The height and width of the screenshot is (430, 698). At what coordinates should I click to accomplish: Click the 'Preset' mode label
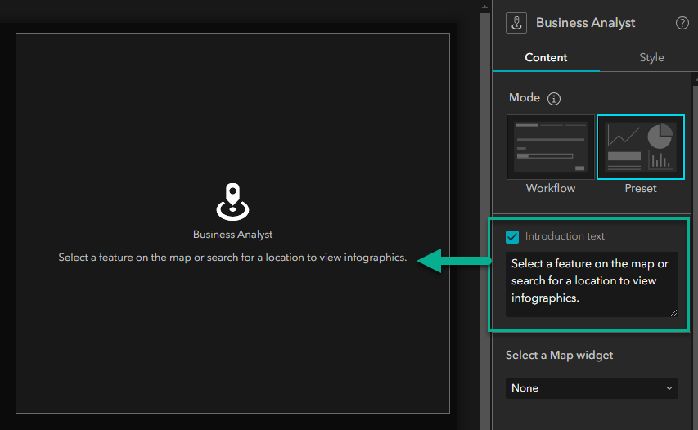point(640,189)
